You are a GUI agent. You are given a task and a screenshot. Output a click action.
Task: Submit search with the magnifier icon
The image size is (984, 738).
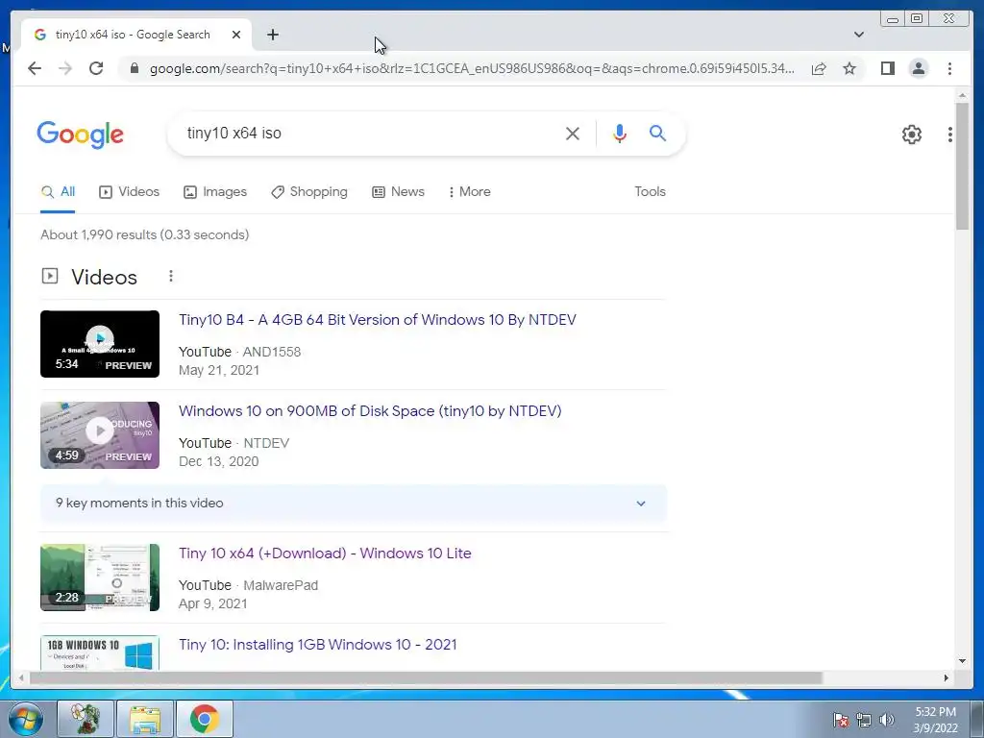click(x=657, y=133)
